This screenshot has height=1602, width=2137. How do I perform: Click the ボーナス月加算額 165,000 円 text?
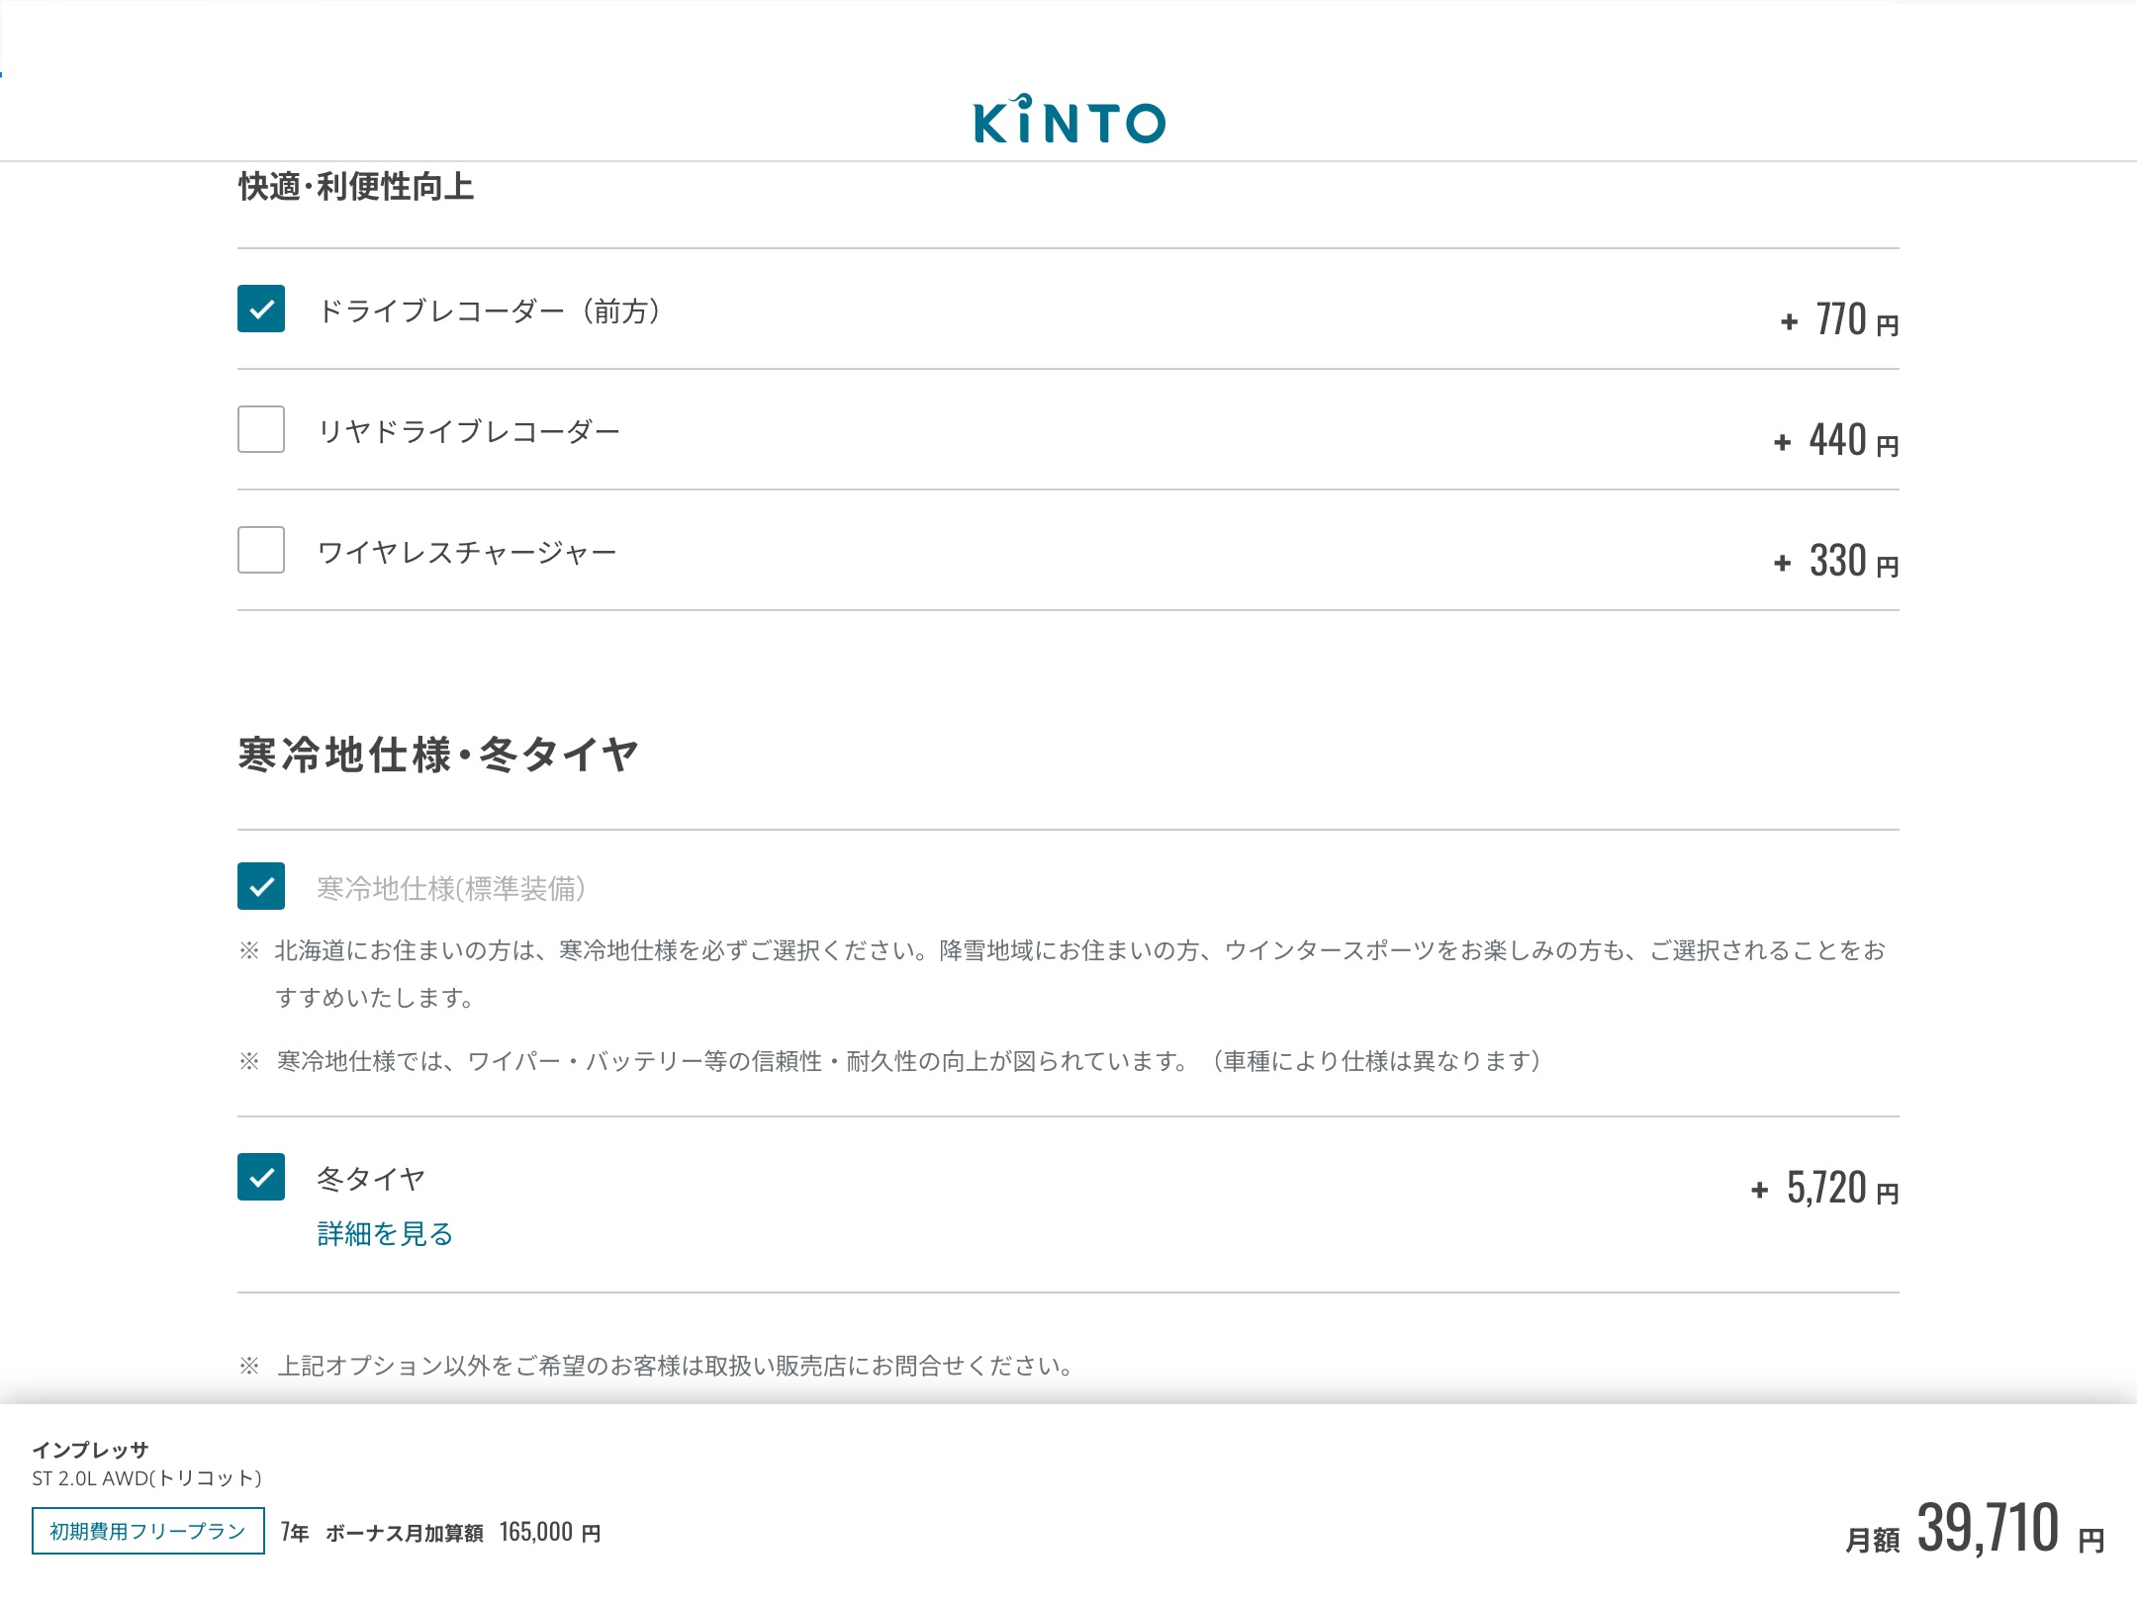pos(463,1533)
